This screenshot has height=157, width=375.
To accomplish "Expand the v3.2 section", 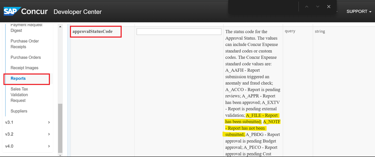I will pos(27,134).
